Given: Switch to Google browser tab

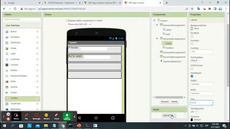Looking at the screenshot, I should point(22,3).
